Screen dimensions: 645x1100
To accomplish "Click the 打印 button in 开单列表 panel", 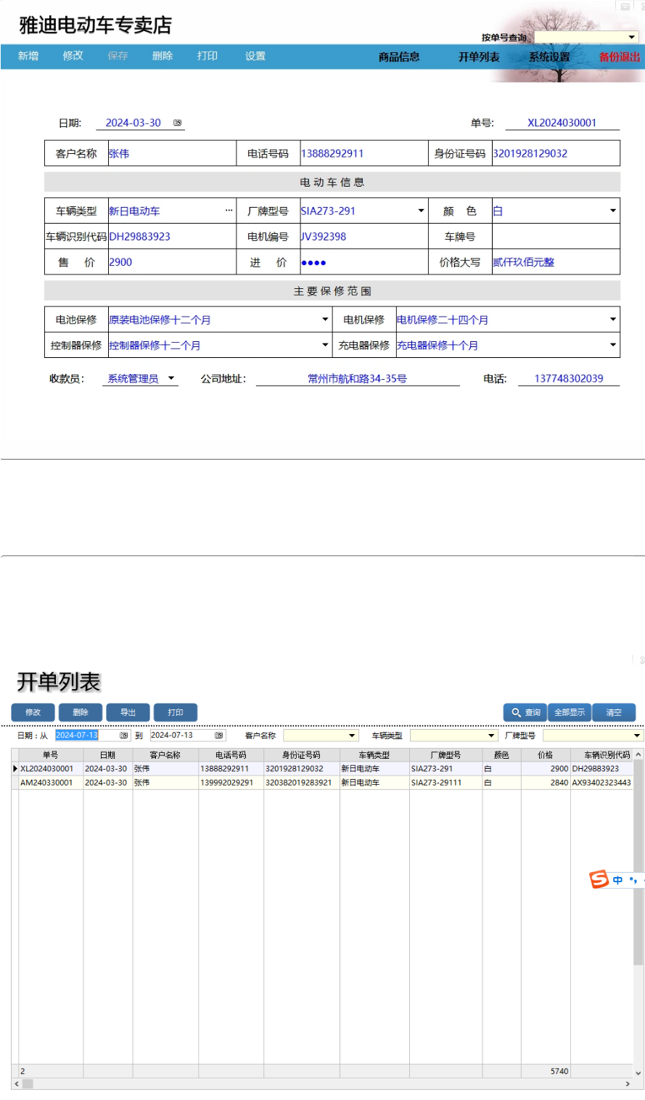I will (176, 712).
